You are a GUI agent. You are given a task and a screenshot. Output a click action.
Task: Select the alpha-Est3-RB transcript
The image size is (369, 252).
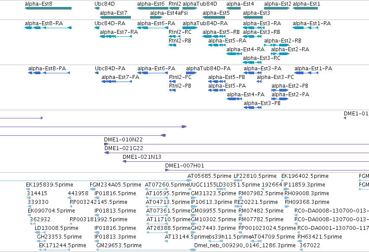pos(252,36)
